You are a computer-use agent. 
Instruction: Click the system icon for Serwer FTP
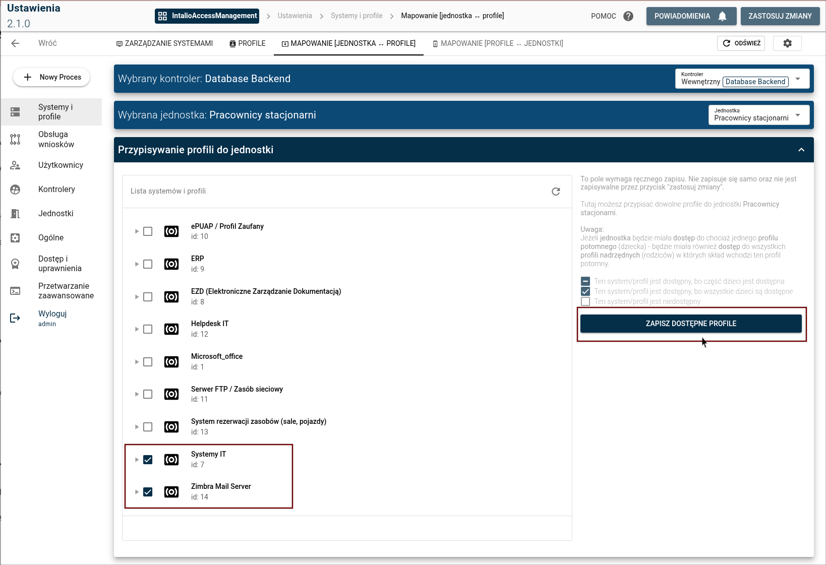click(171, 394)
